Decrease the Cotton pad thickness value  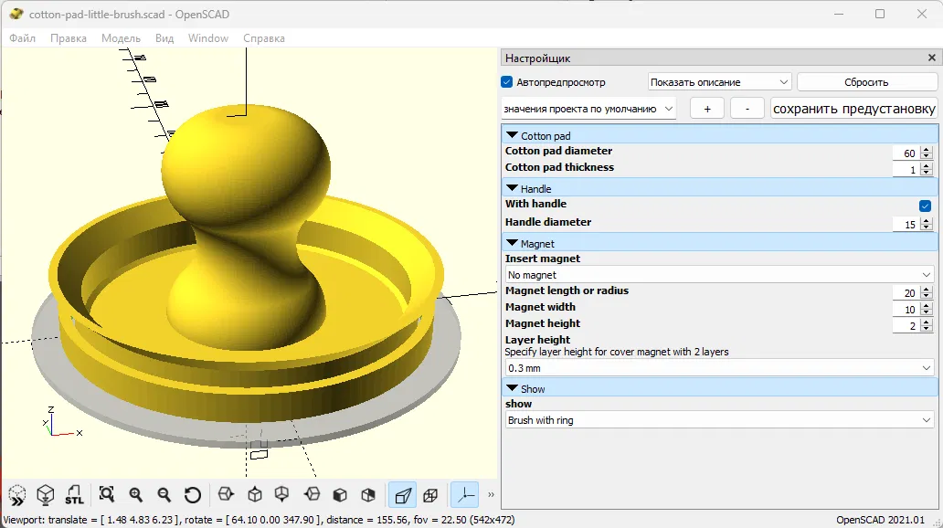[x=927, y=174]
